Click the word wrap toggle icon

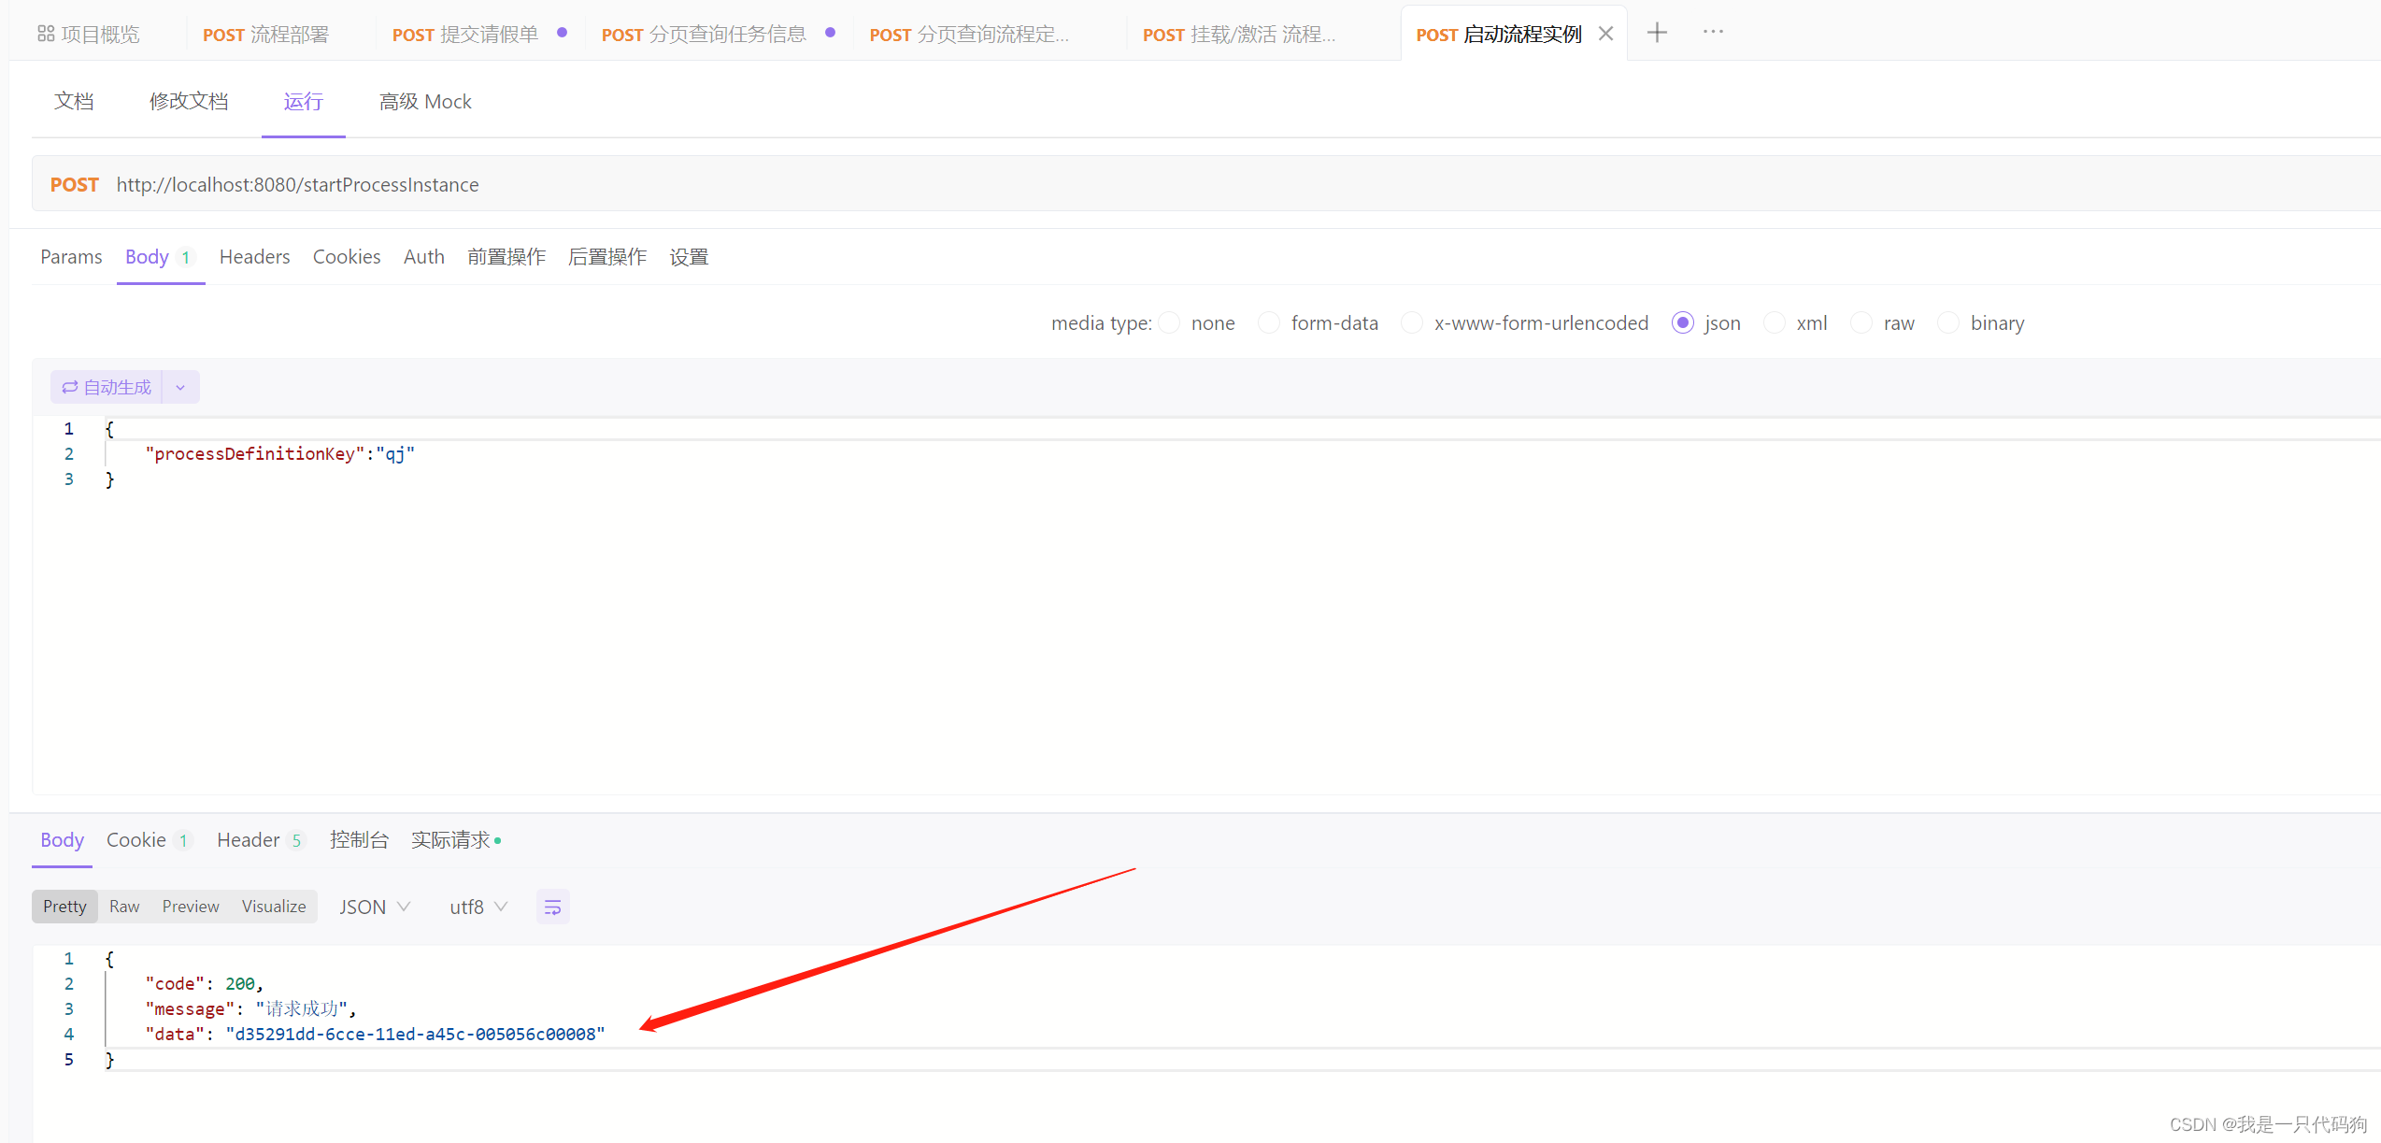pos(553,907)
